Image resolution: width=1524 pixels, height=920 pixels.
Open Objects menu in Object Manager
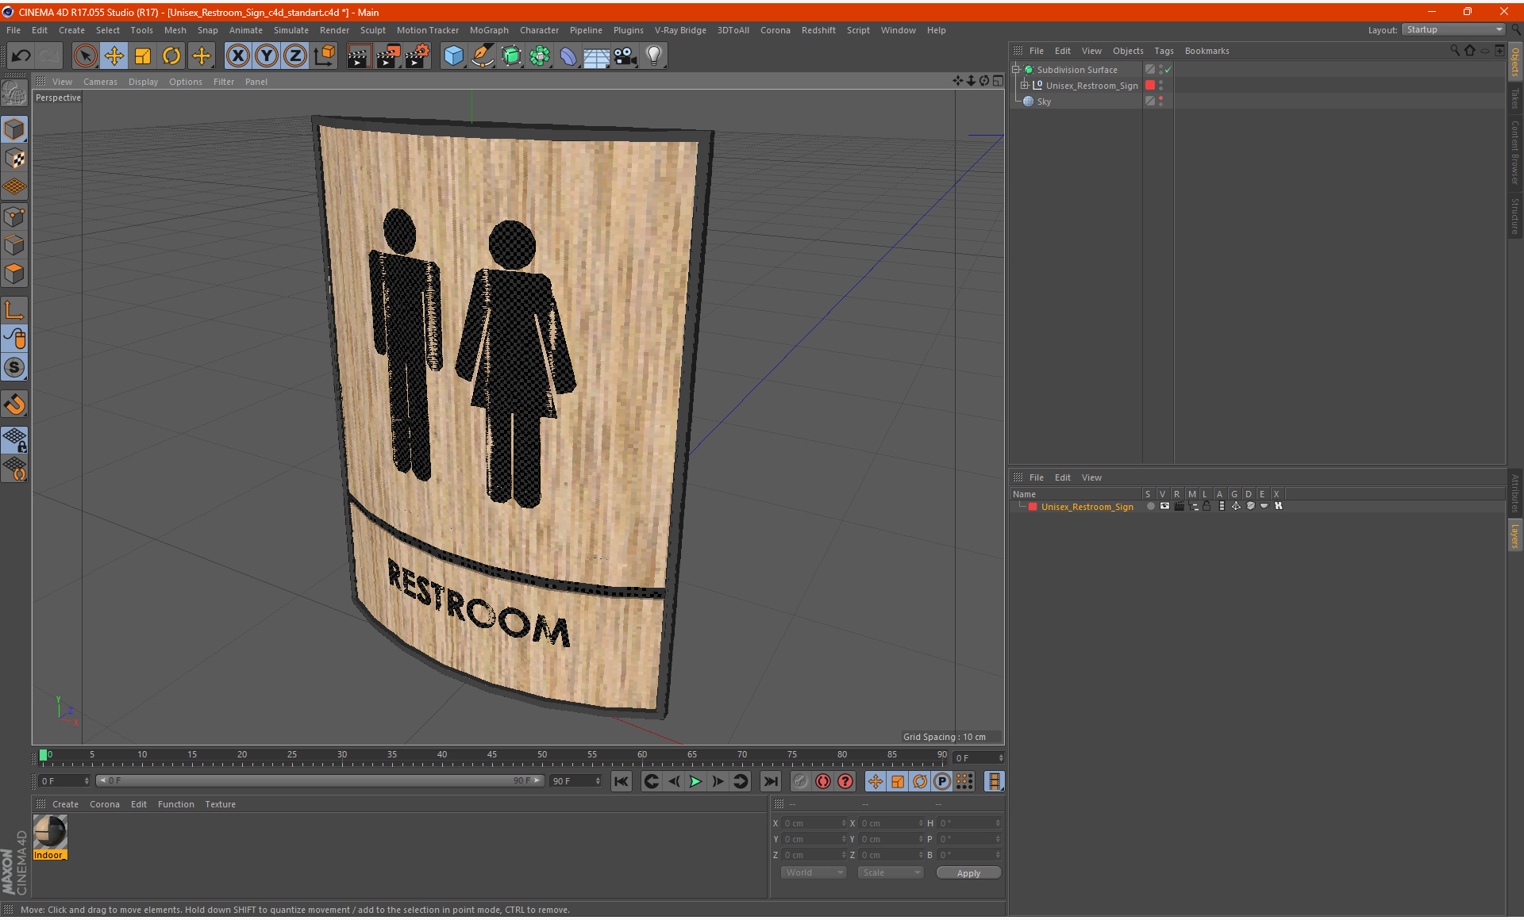1128,51
